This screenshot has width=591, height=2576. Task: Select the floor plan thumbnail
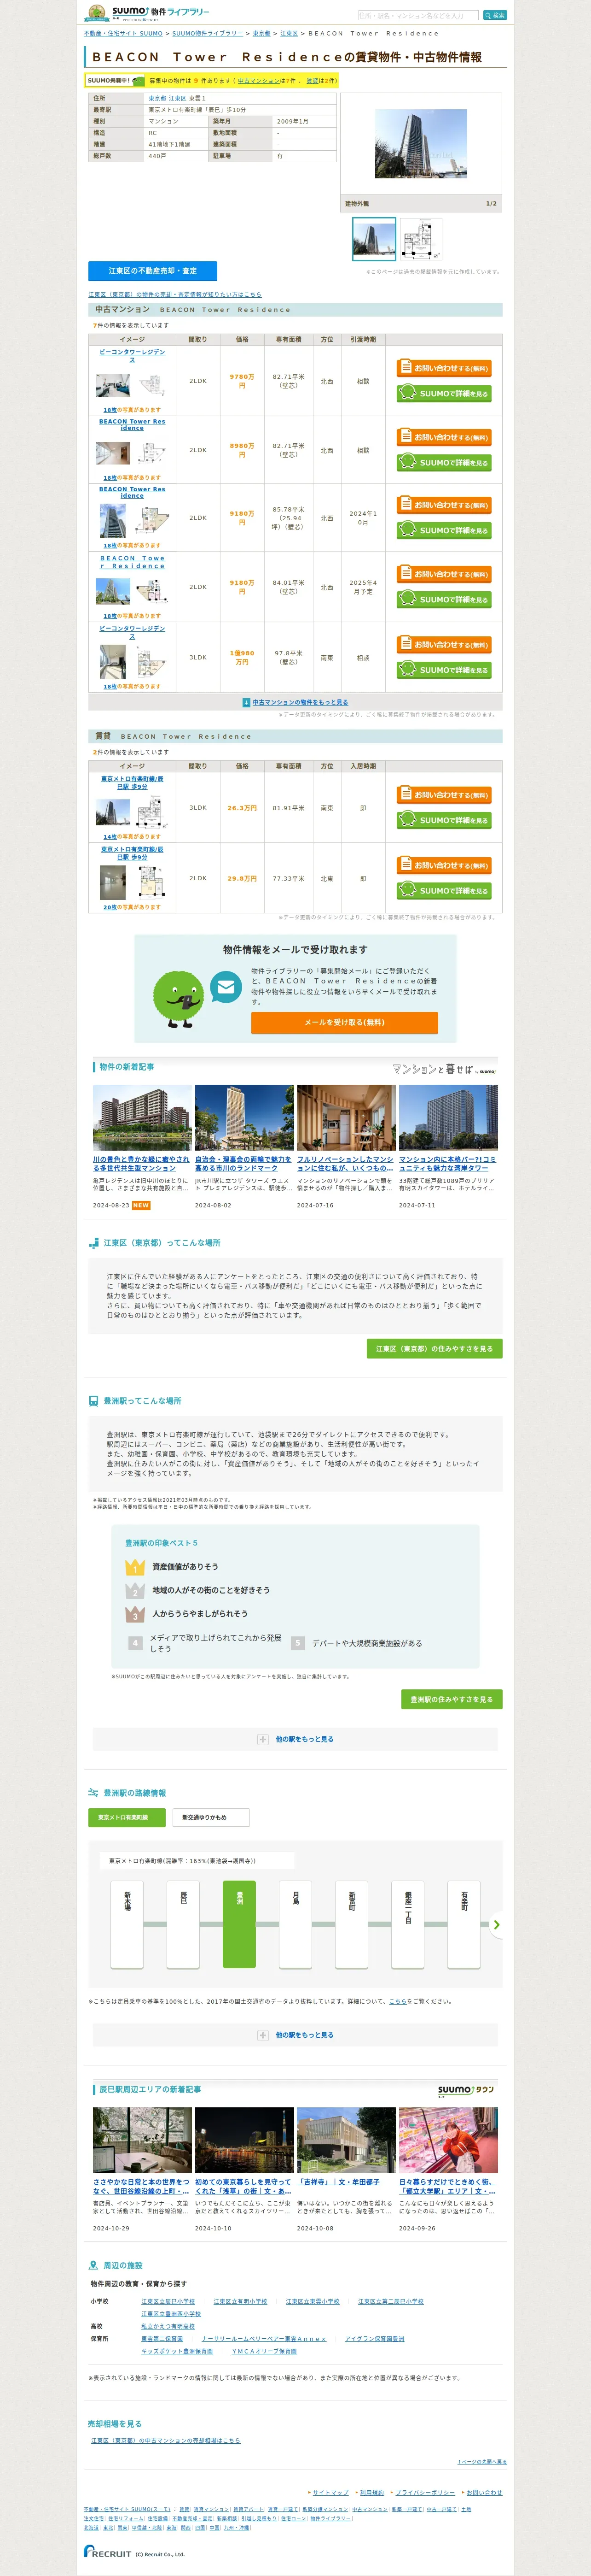(421, 239)
